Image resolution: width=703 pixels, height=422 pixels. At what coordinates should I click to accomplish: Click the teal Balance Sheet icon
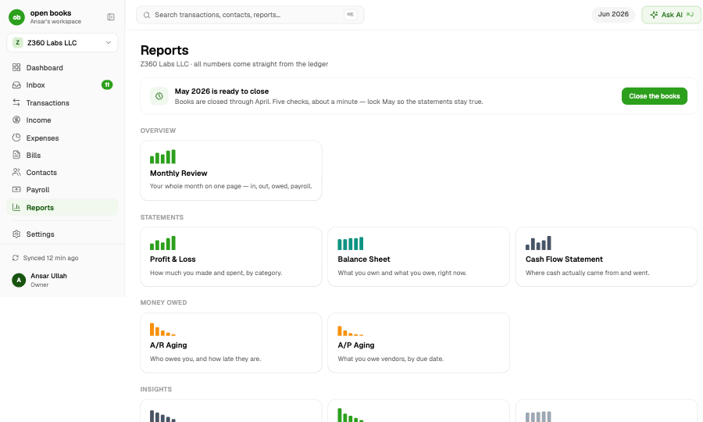click(x=351, y=243)
